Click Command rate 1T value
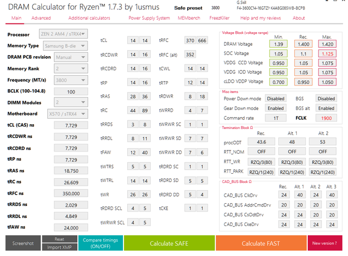The image size is (348, 256). [x=276, y=118]
